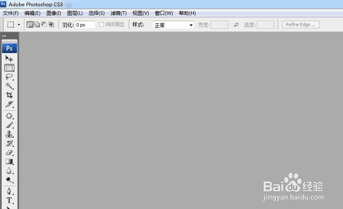Viewport: 343px width, 209px height.
Task: Select the Clone Stamp tool
Action: click(9, 134)
